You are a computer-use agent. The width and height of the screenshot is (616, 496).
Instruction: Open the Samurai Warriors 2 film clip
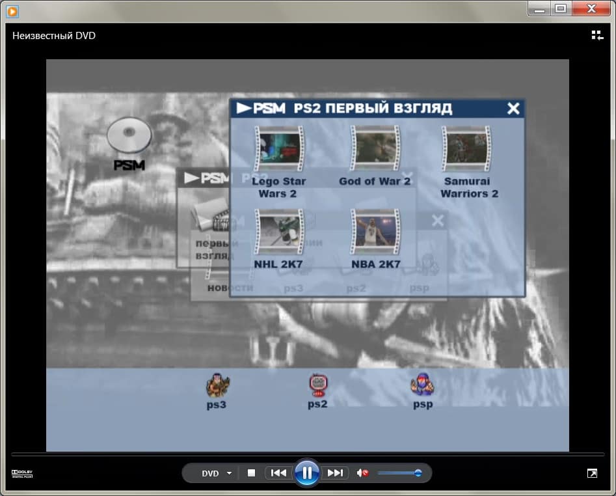(466, 148)
